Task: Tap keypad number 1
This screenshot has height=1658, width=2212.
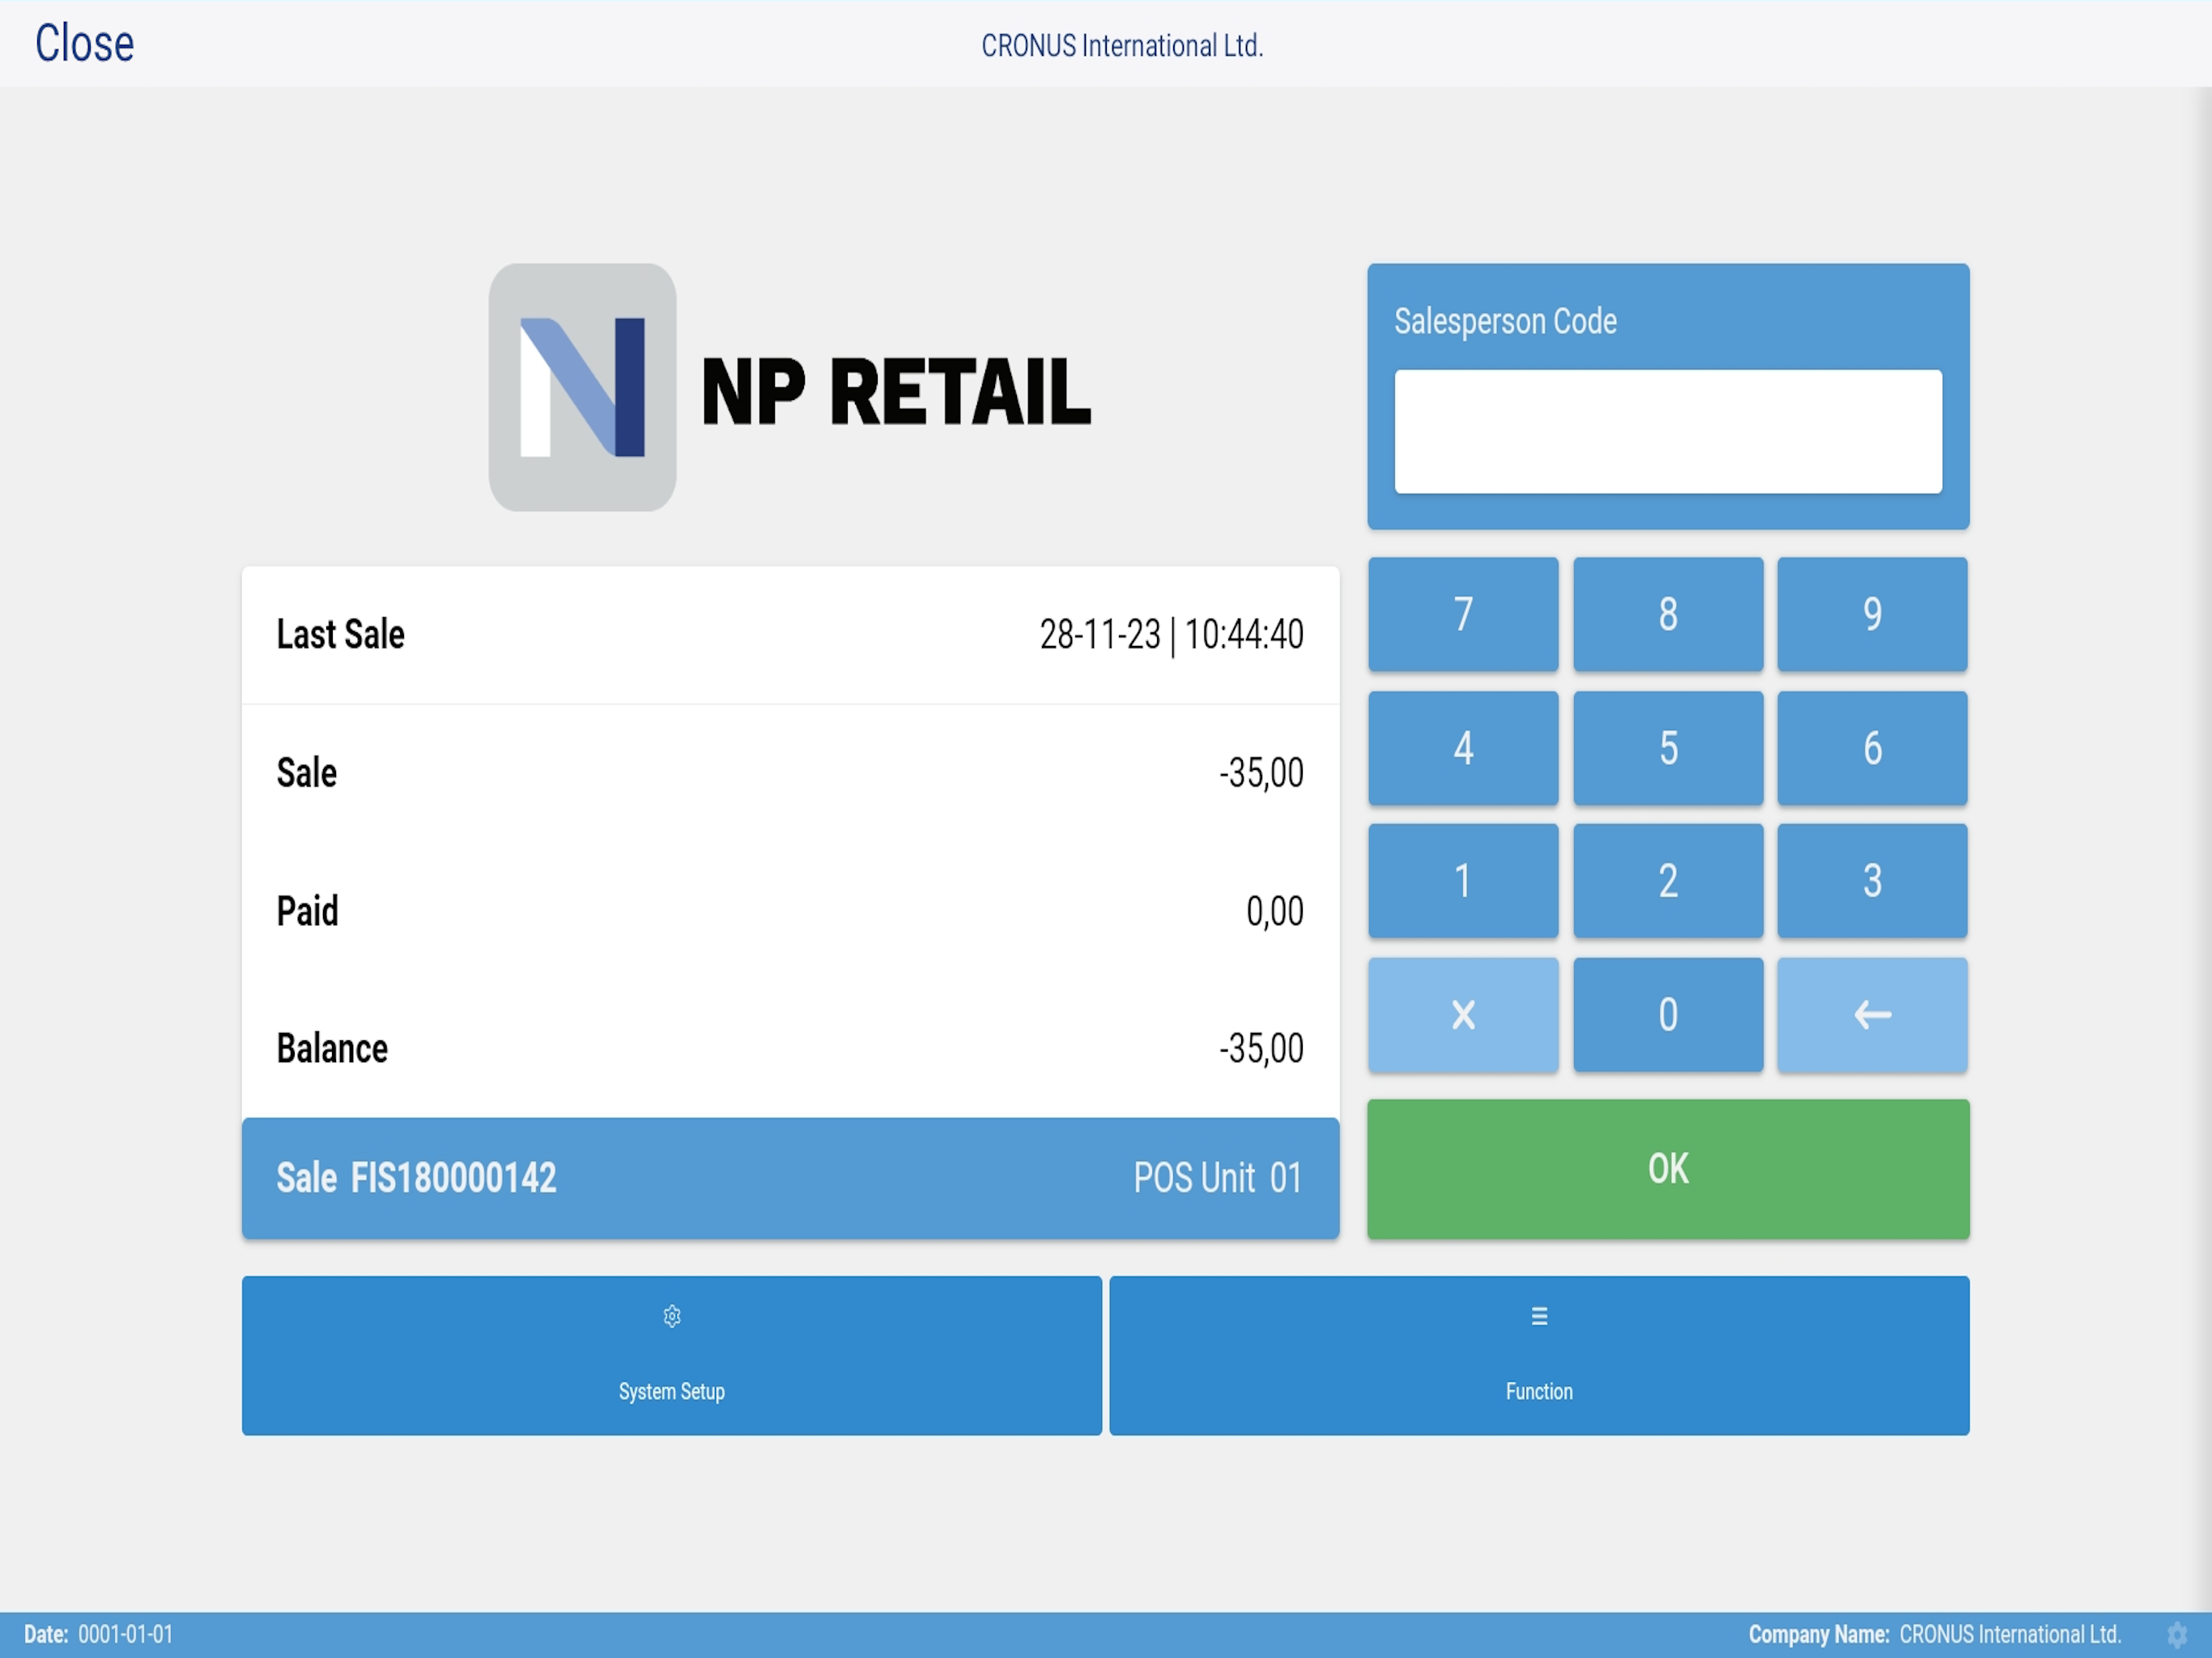Action: [1463, 881]
